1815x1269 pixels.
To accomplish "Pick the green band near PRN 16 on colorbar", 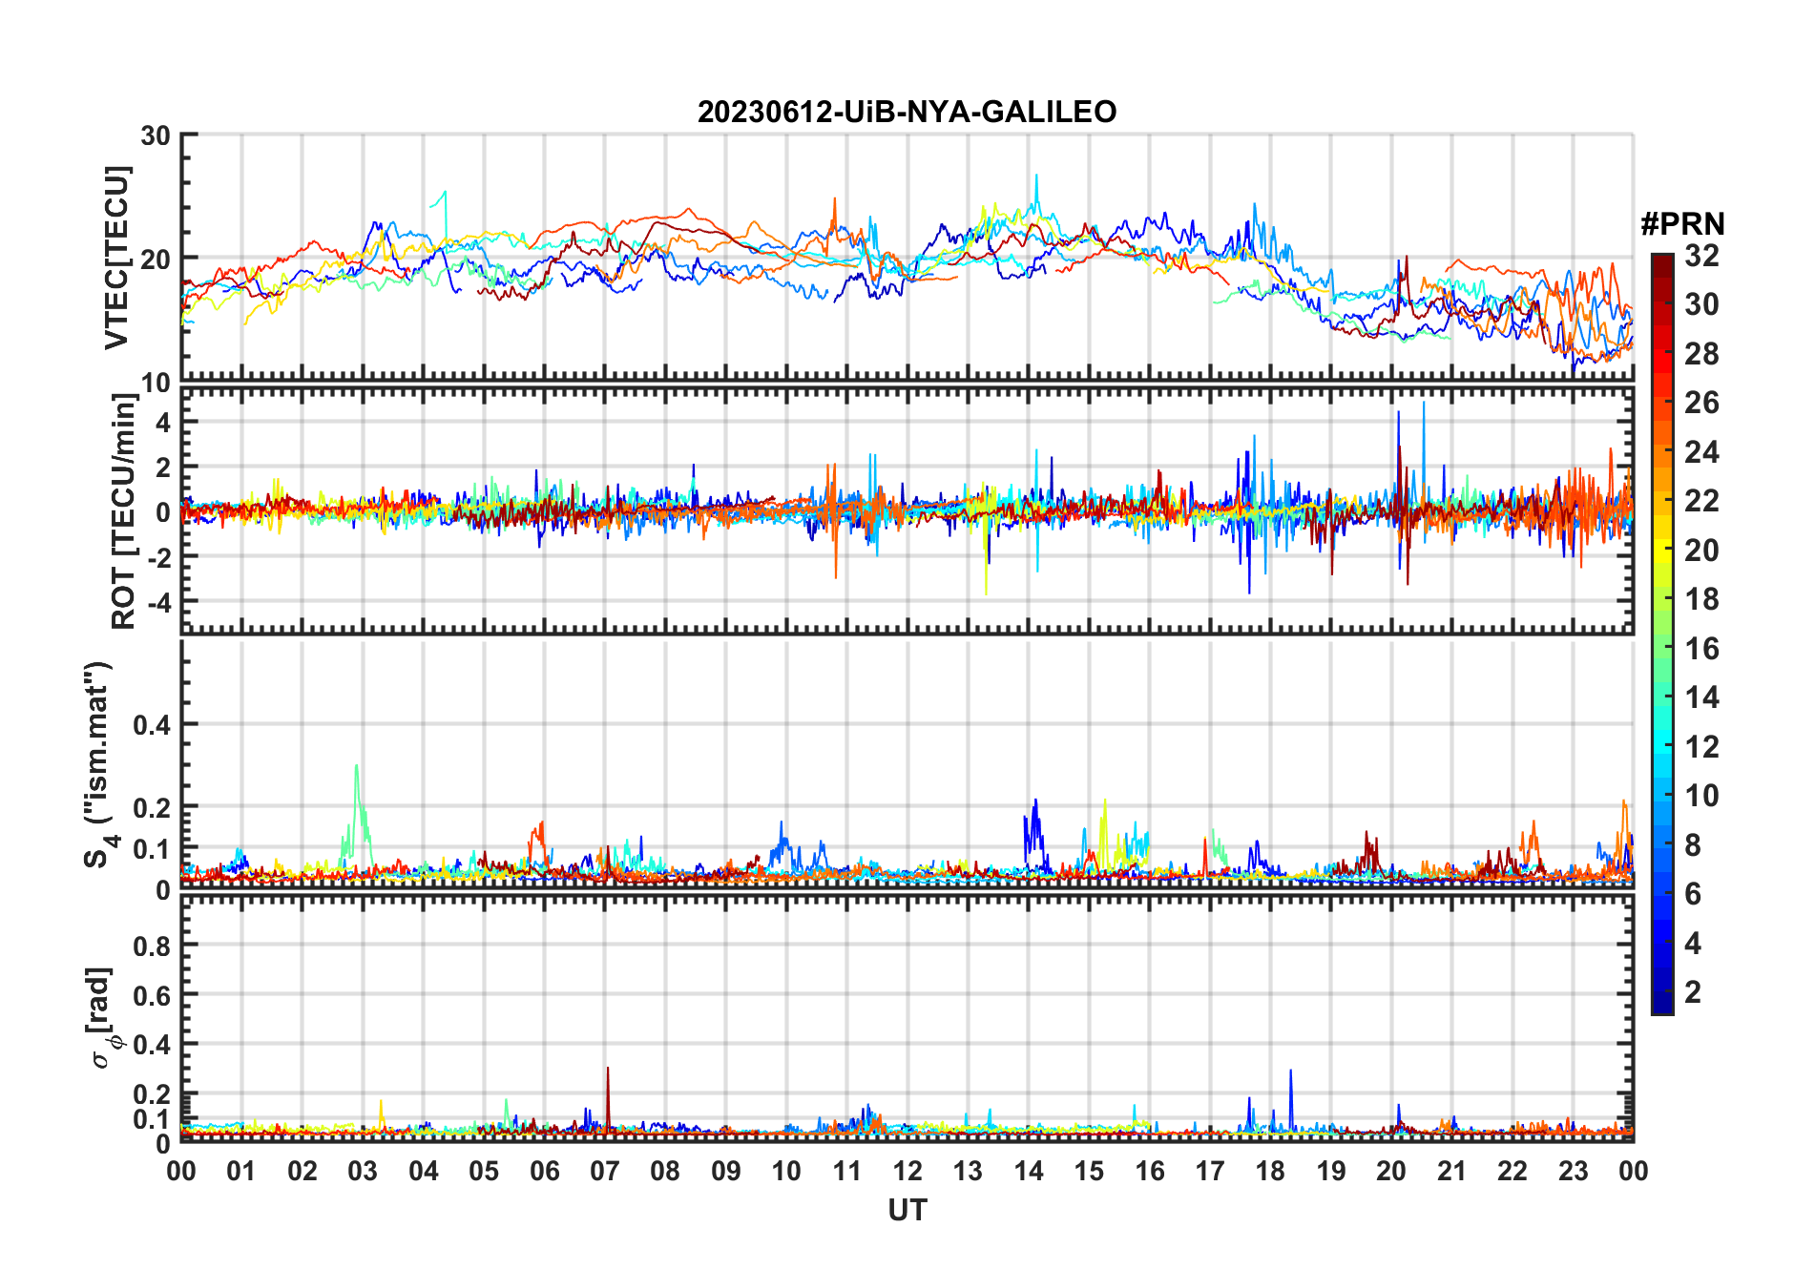I will click(x=1661, y=649).
